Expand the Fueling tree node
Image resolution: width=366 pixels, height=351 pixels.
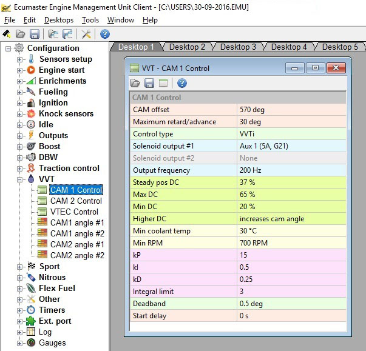[x=21, y=92]
